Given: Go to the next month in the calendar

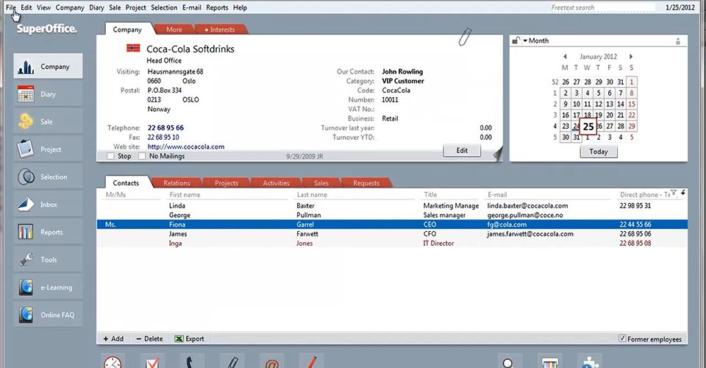Looking at the screenshot, I should (631, 57).
